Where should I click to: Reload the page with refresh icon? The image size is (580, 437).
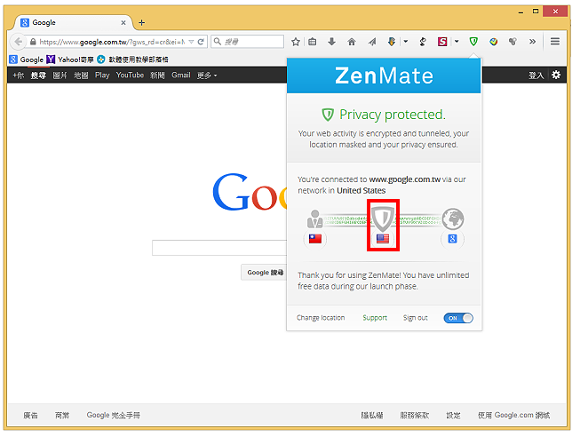click(201, 42)
